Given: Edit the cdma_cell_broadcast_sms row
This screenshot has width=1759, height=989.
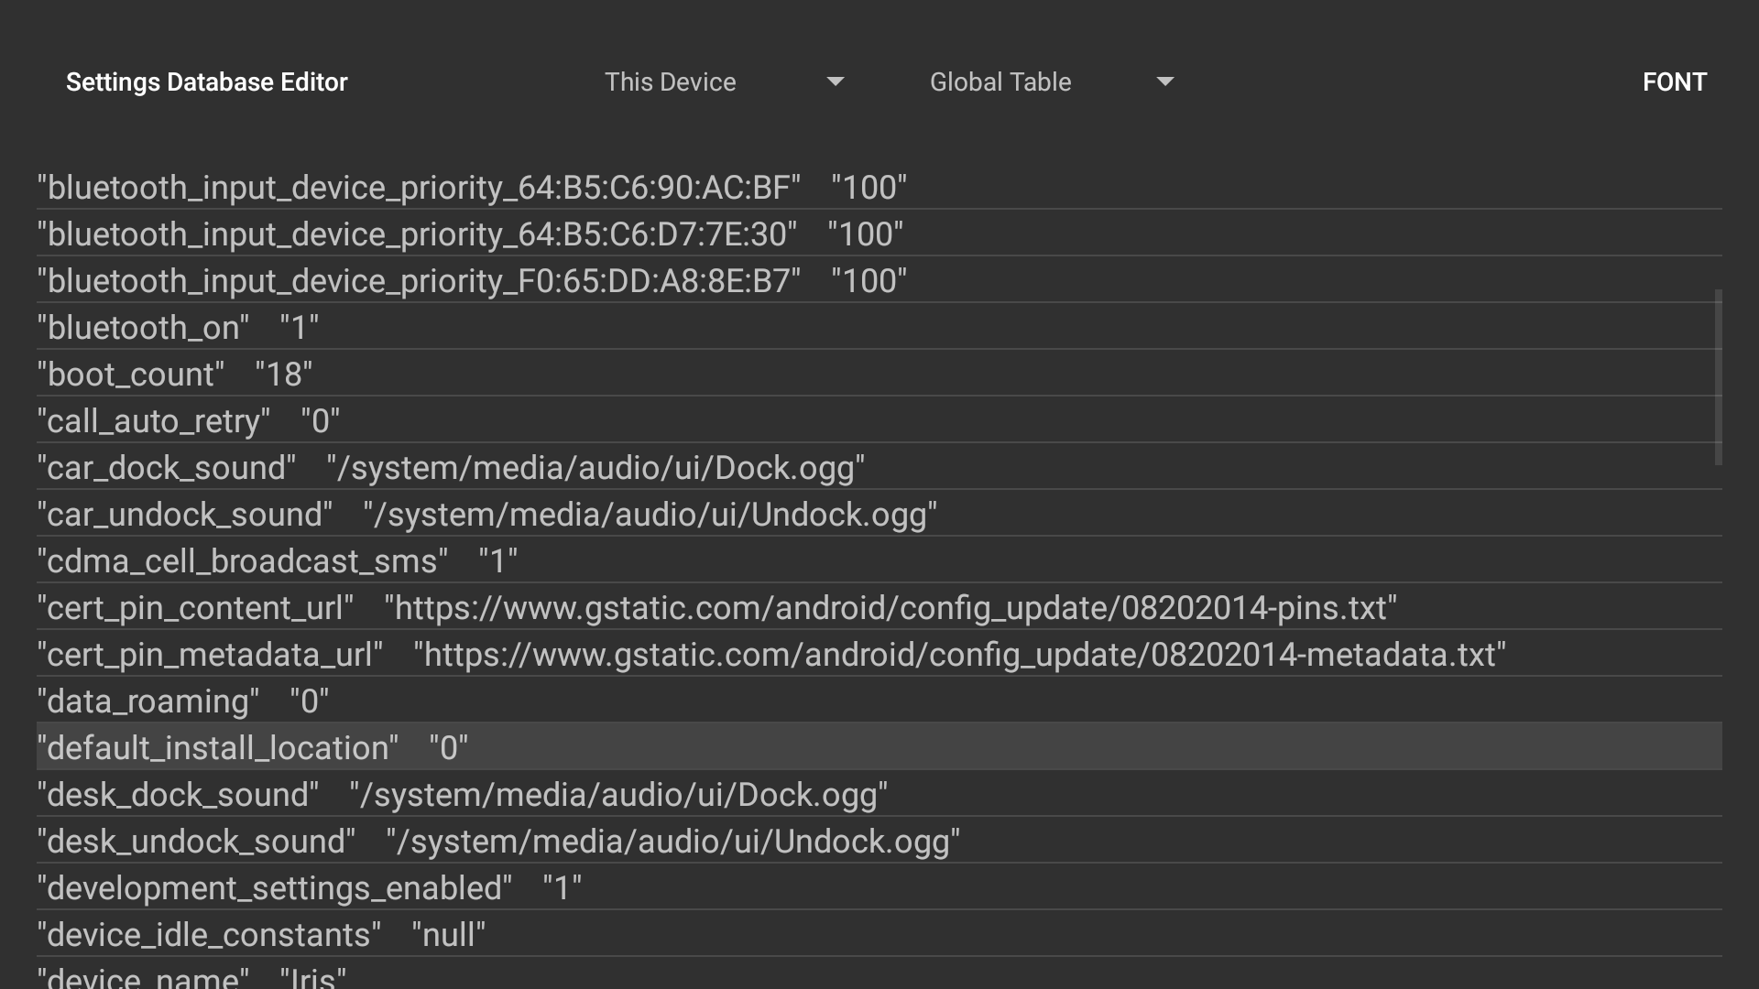Looking at the screenshot, I should click(277, 560).
